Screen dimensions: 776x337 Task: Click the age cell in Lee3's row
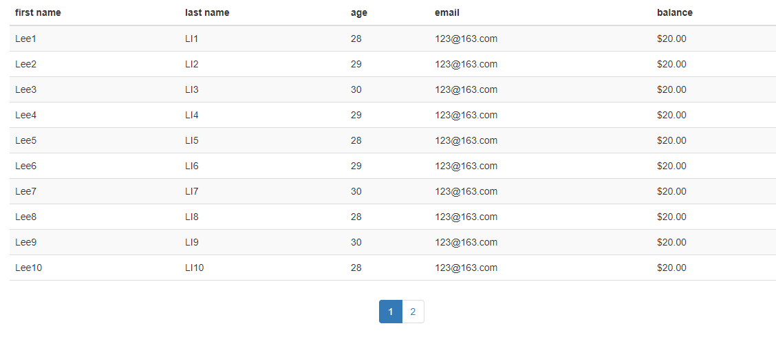356,89
